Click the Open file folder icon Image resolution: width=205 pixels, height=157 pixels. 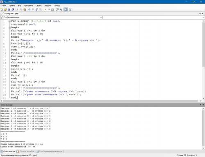pyautogui.click(x=5, y=9)
